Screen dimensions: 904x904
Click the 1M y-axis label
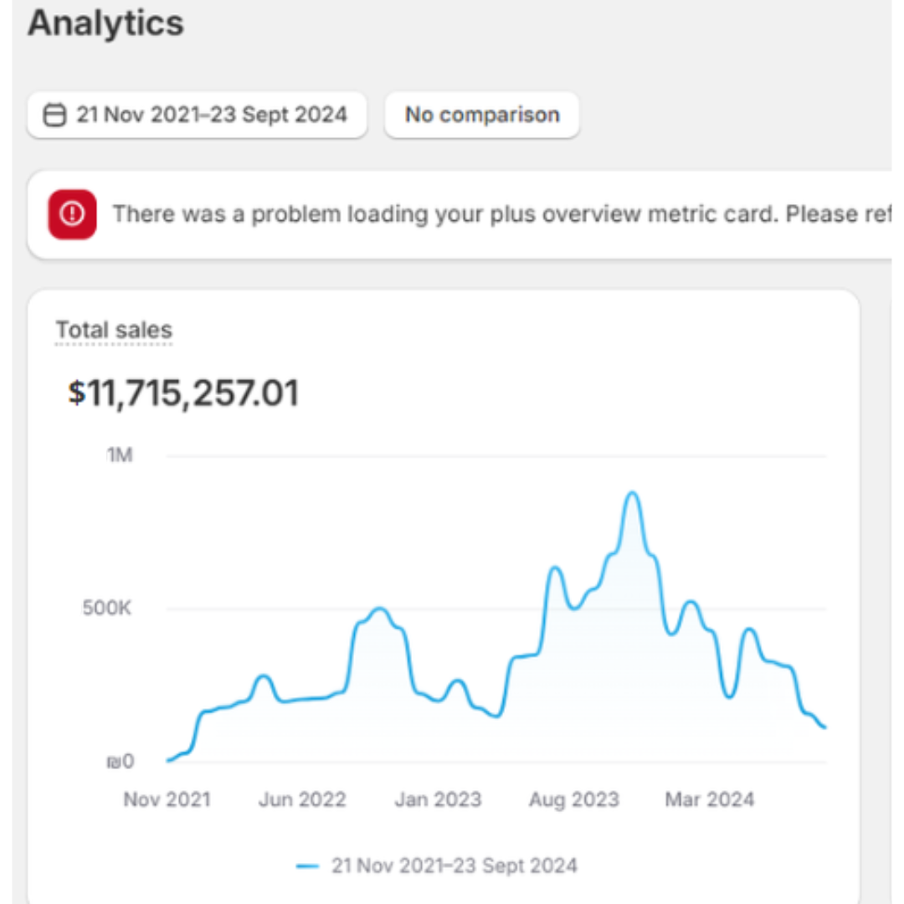(120, 456)
